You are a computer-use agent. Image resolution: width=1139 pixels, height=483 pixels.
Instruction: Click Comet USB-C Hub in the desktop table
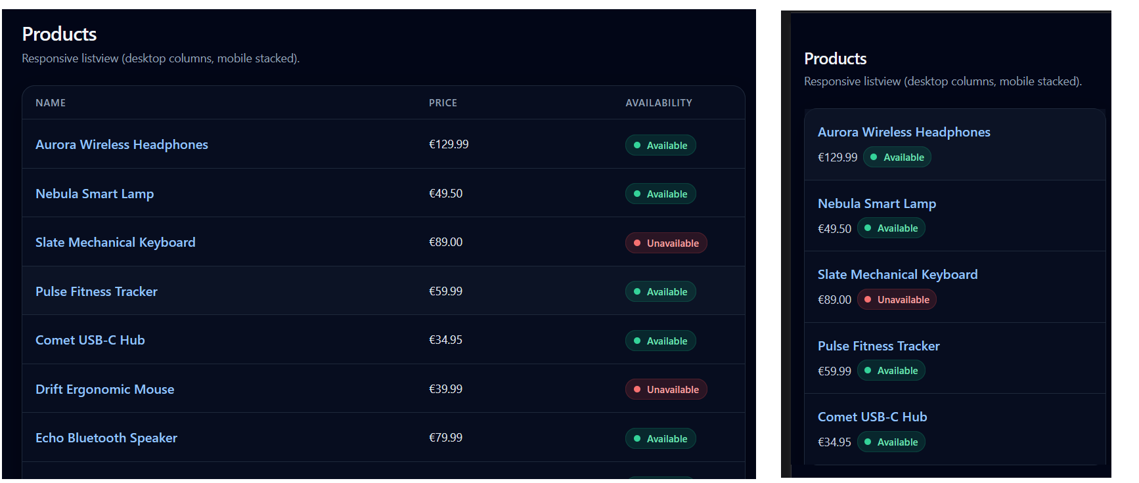[90, 340]
